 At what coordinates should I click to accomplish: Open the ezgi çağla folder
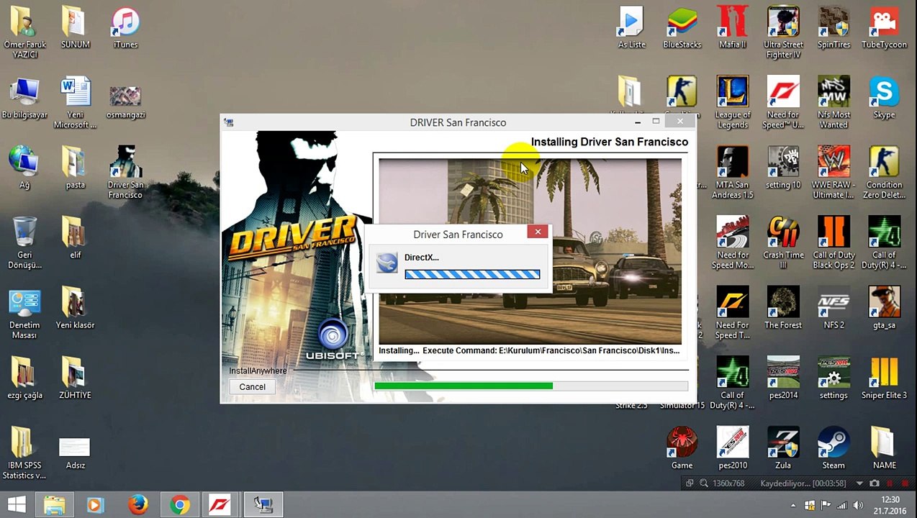(24, 378)
